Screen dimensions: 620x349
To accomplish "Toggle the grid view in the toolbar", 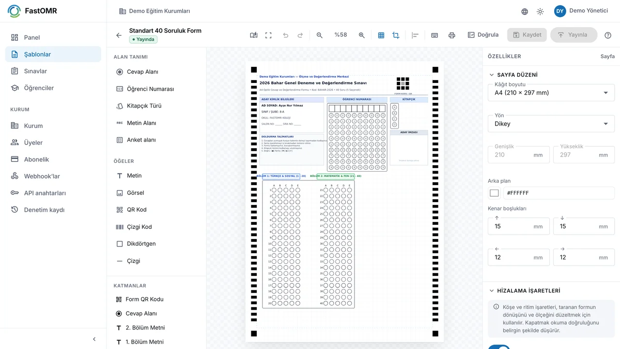I will click(381, 35).
